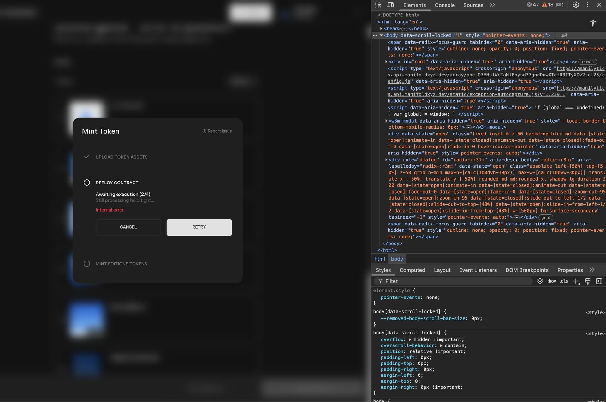Toggle the :hov element state button
Screen dimensions: 606x402
tap(551, 281)
